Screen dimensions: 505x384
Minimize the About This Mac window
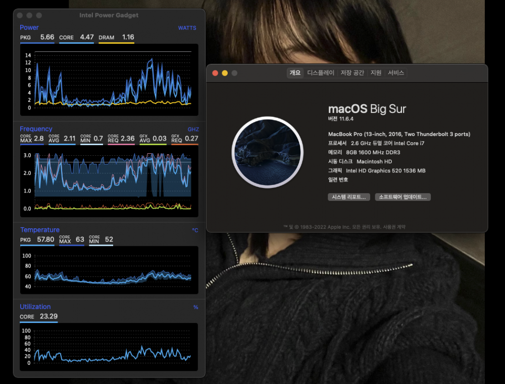[225, 73]
